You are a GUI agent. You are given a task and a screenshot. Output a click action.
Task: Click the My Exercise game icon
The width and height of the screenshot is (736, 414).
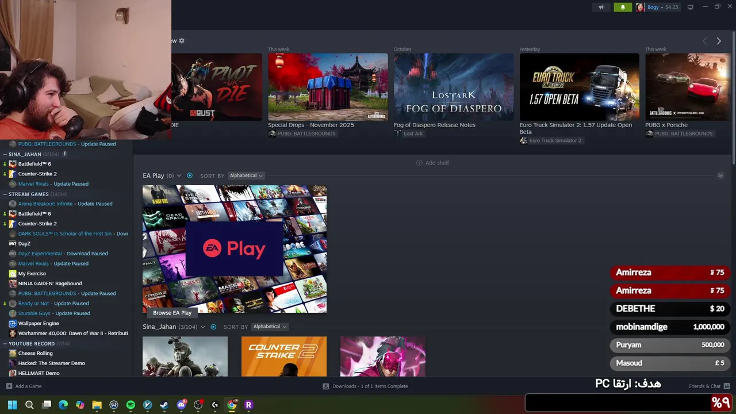13,273
